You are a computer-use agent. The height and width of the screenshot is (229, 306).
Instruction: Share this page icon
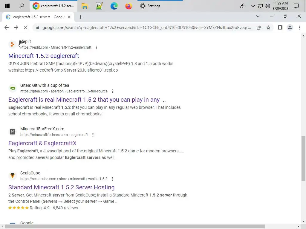[x=259, y=27]
